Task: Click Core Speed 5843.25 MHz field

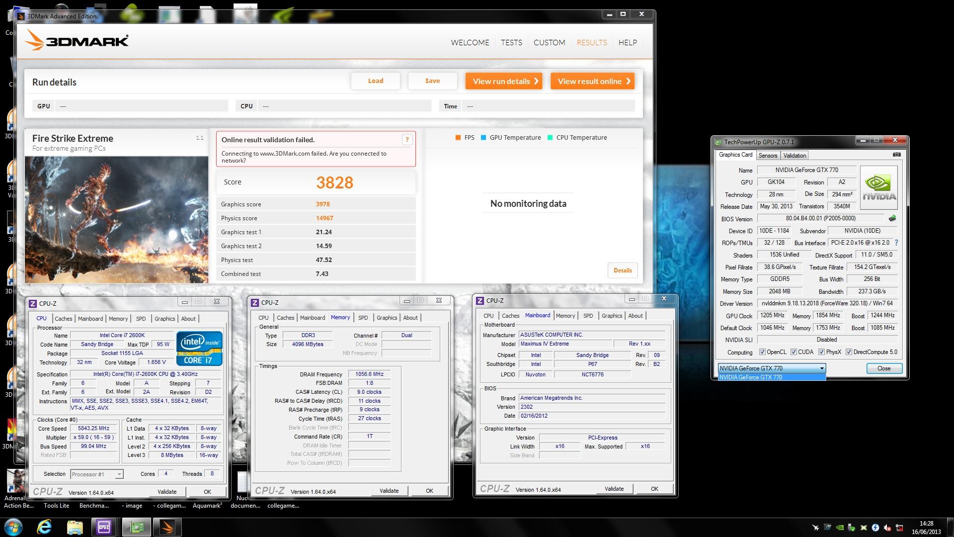Action: (x=94, y=428)
